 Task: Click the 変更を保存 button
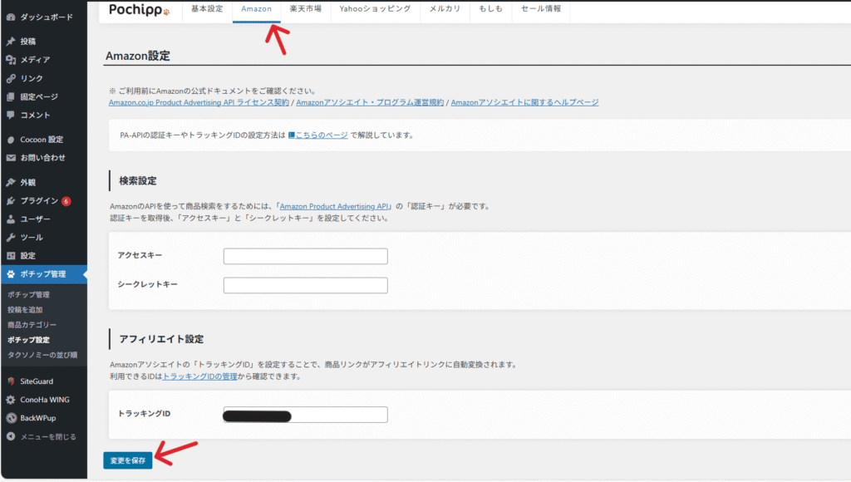tap(127, 460)
